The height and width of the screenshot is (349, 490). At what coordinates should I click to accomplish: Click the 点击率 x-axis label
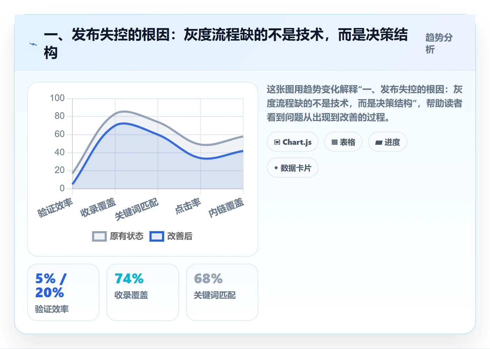point(188,206)
